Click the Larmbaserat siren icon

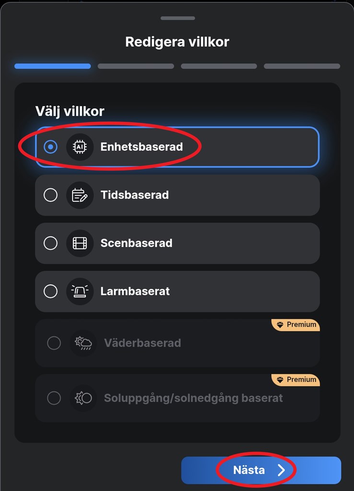(80, 291)
